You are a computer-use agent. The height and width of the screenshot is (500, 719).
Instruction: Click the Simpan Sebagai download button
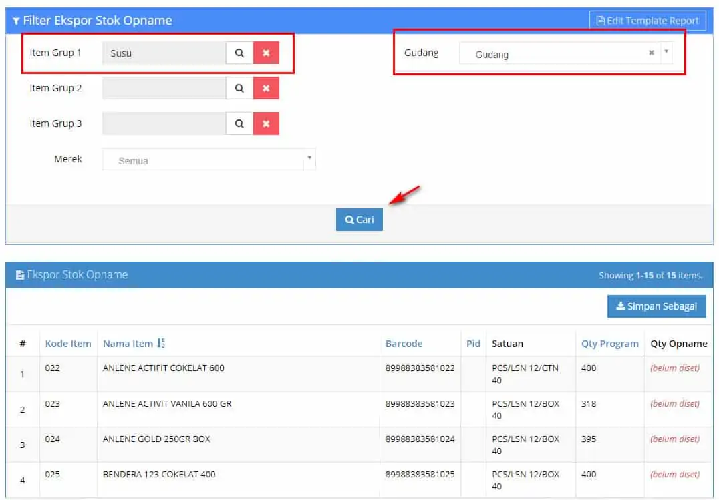(x=656, y=306)
